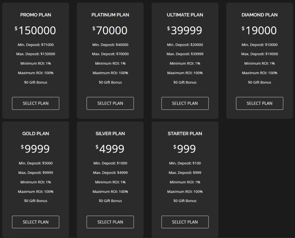The height and width of the screenshot is (238, 295).
Task: Click Select Plan for Starter Plan
Action: pyautogui.click(x=185, y=222)
